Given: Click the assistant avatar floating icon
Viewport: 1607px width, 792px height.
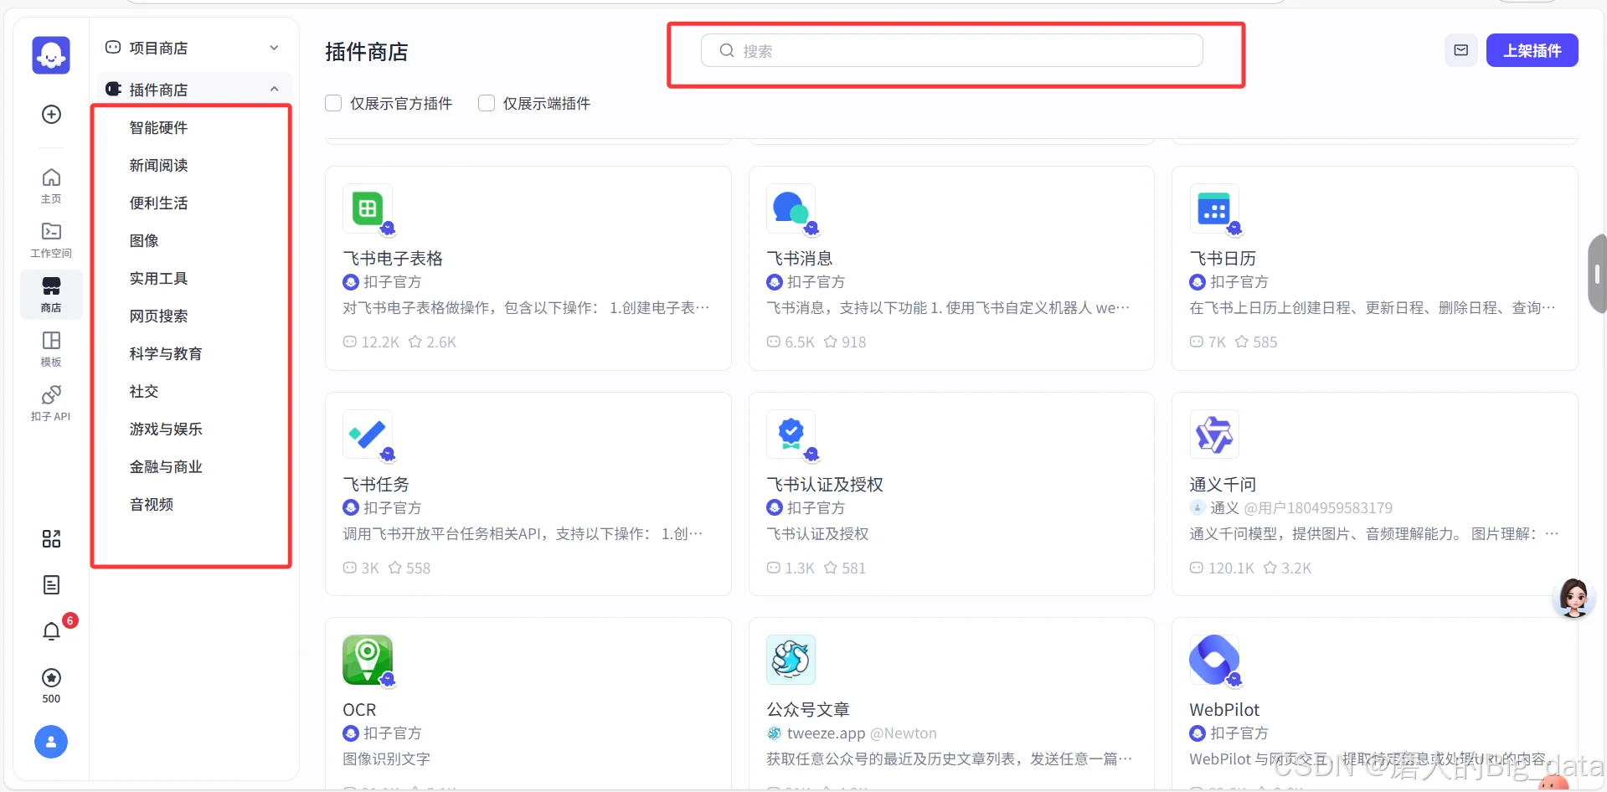Looking at the screenshot, I should (x=1574, y=598).
